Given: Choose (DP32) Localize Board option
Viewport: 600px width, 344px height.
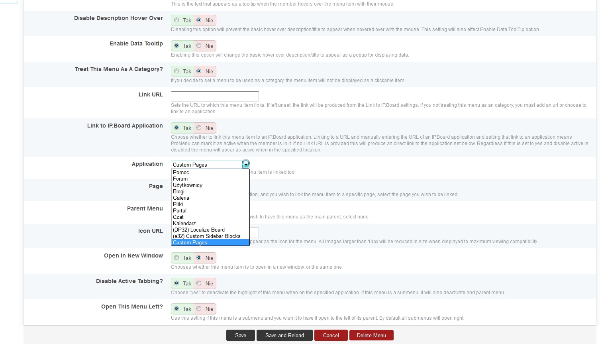Looking at the screenshot, I should [198, 230].
